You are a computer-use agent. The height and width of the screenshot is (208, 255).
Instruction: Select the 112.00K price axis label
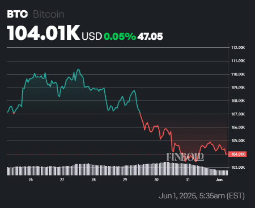click(x=238, y=47)
